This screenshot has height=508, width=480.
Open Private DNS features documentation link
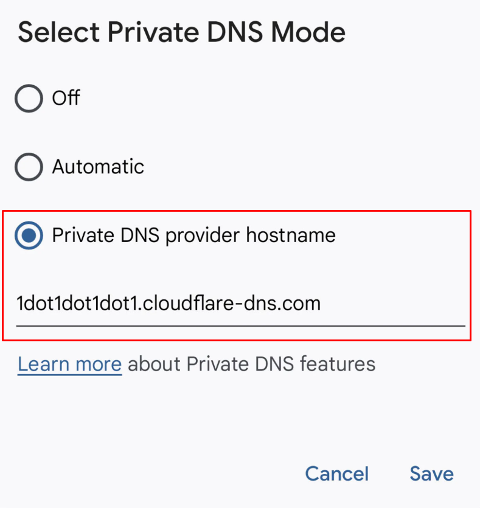[x=69, y=364]
